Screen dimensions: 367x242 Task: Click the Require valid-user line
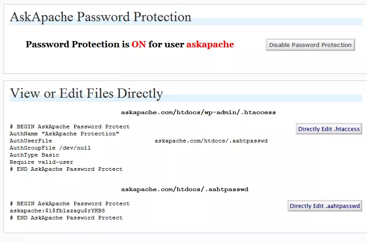(x=42, y=162)
